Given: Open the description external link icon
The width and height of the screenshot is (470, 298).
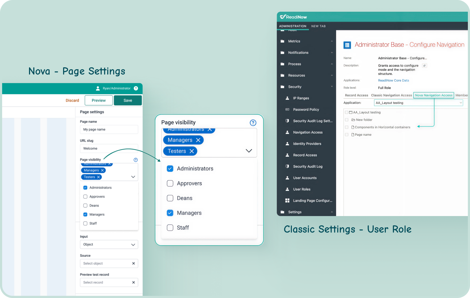Looking at the screenshot, I should (x=424, y=65).
